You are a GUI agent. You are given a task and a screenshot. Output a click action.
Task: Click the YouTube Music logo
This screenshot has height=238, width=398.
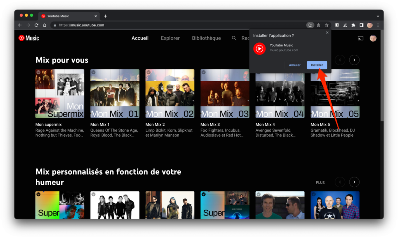(29, 38)
